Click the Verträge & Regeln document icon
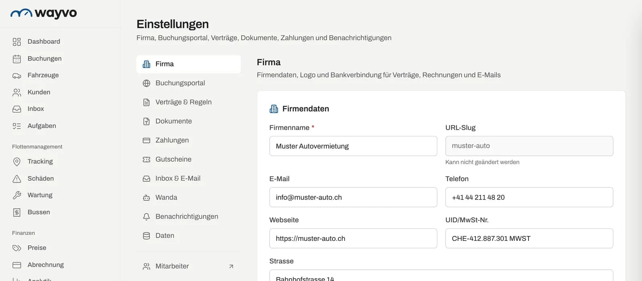The image size is (642, 281). tap(146, 102)
